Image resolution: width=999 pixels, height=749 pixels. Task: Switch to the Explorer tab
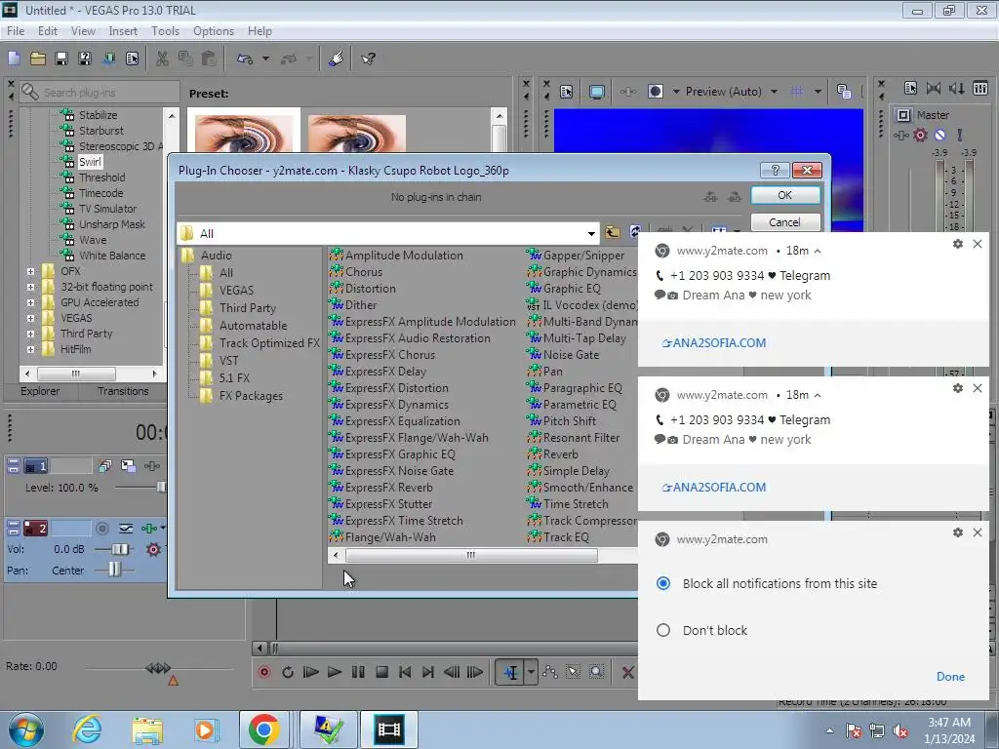point(39,391)
